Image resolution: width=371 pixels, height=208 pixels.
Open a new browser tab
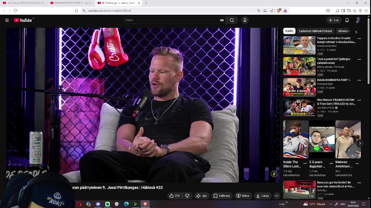[146, 3]
